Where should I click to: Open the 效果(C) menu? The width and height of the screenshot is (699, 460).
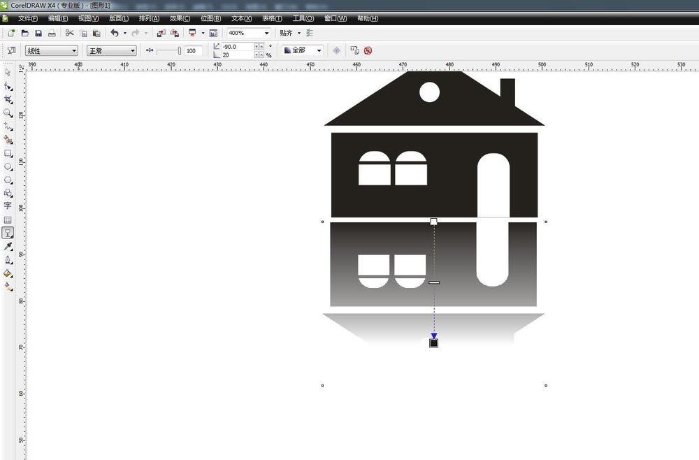click(180, 18)
